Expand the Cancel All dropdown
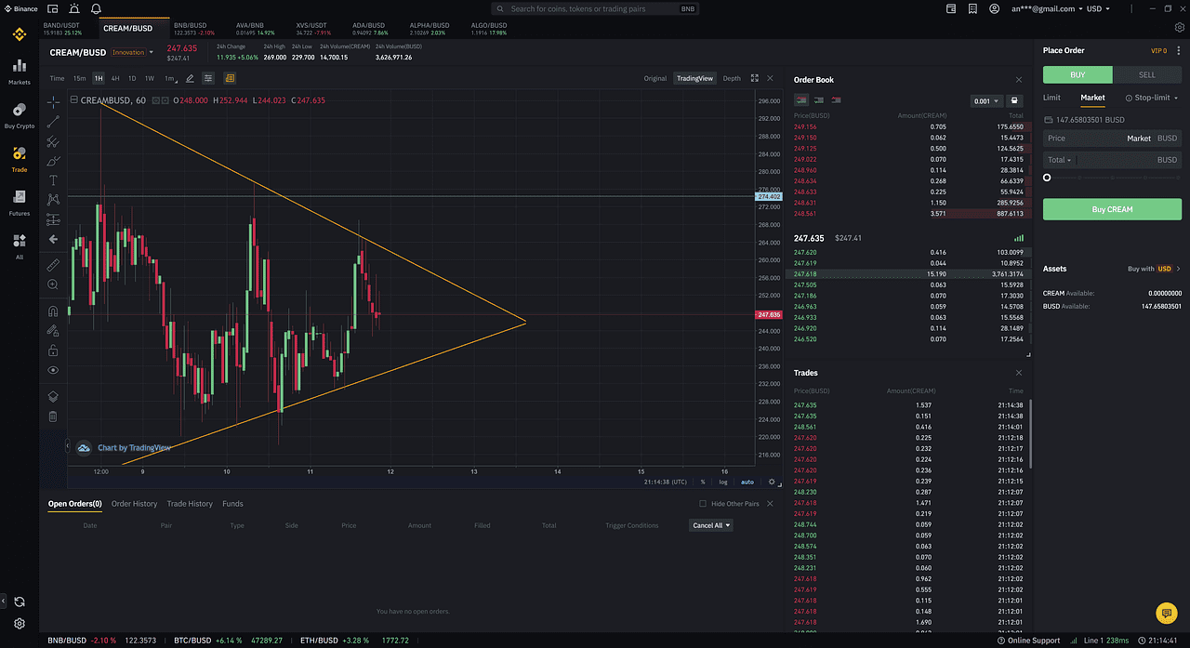The image size is (1190, 648). click(711, 525)
